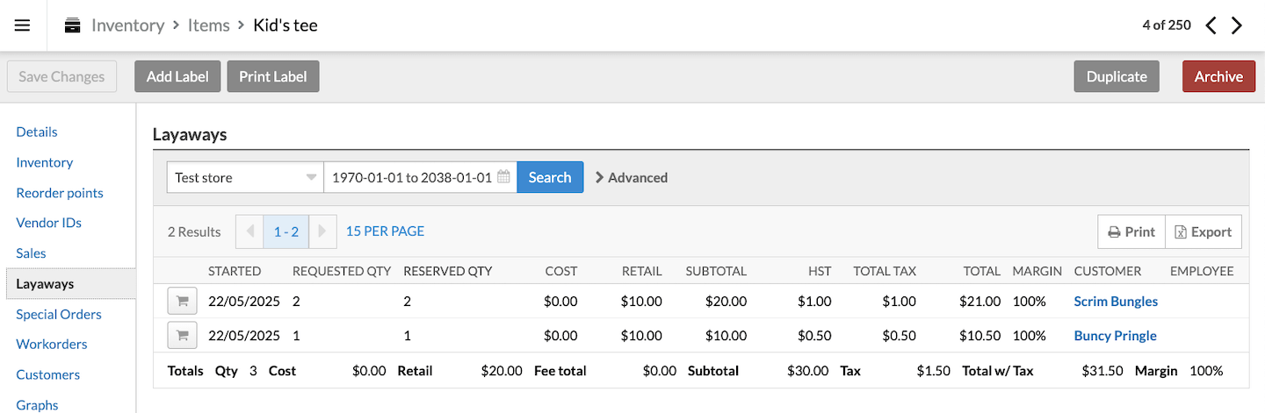Click the STARTED column header
This screenshot has height=413, width=1265.
click(x=235, y=271)
